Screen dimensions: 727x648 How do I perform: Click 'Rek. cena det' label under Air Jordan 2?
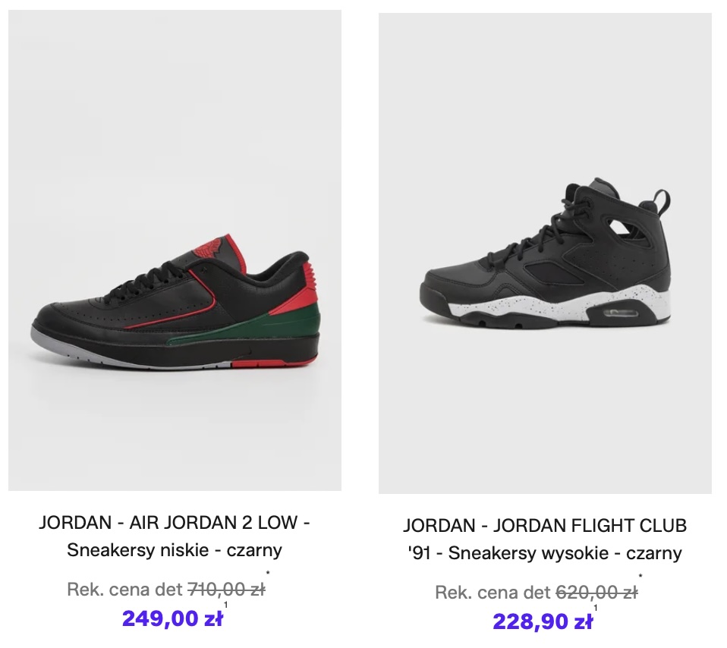point(124,590)
